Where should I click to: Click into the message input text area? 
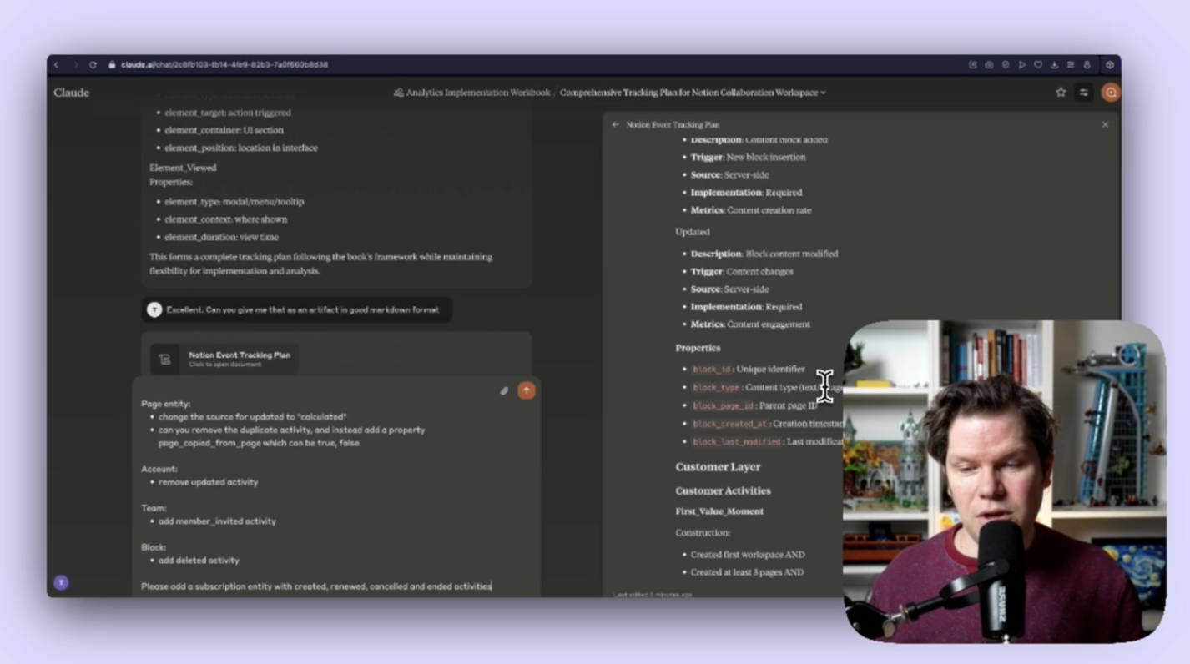334,501
